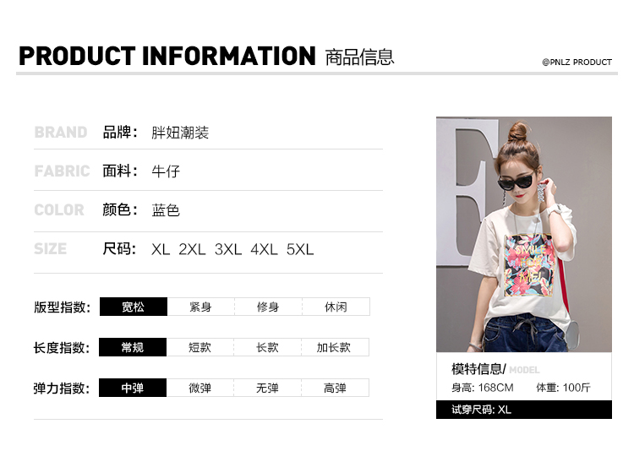
Task: Click the 4XL size text
Action: (264, 250)
